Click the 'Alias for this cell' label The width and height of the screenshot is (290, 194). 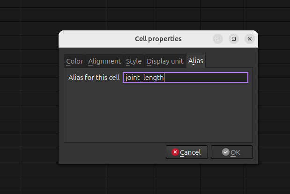point(94,78)
